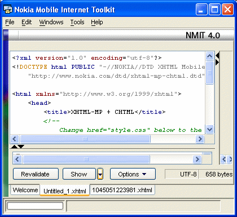The image size is (237, 217).
Task: Click the lower pane scroll left arrow
Action: [17, 160]
